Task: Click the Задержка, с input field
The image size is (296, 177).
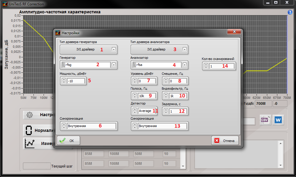Action: [178, 111]
